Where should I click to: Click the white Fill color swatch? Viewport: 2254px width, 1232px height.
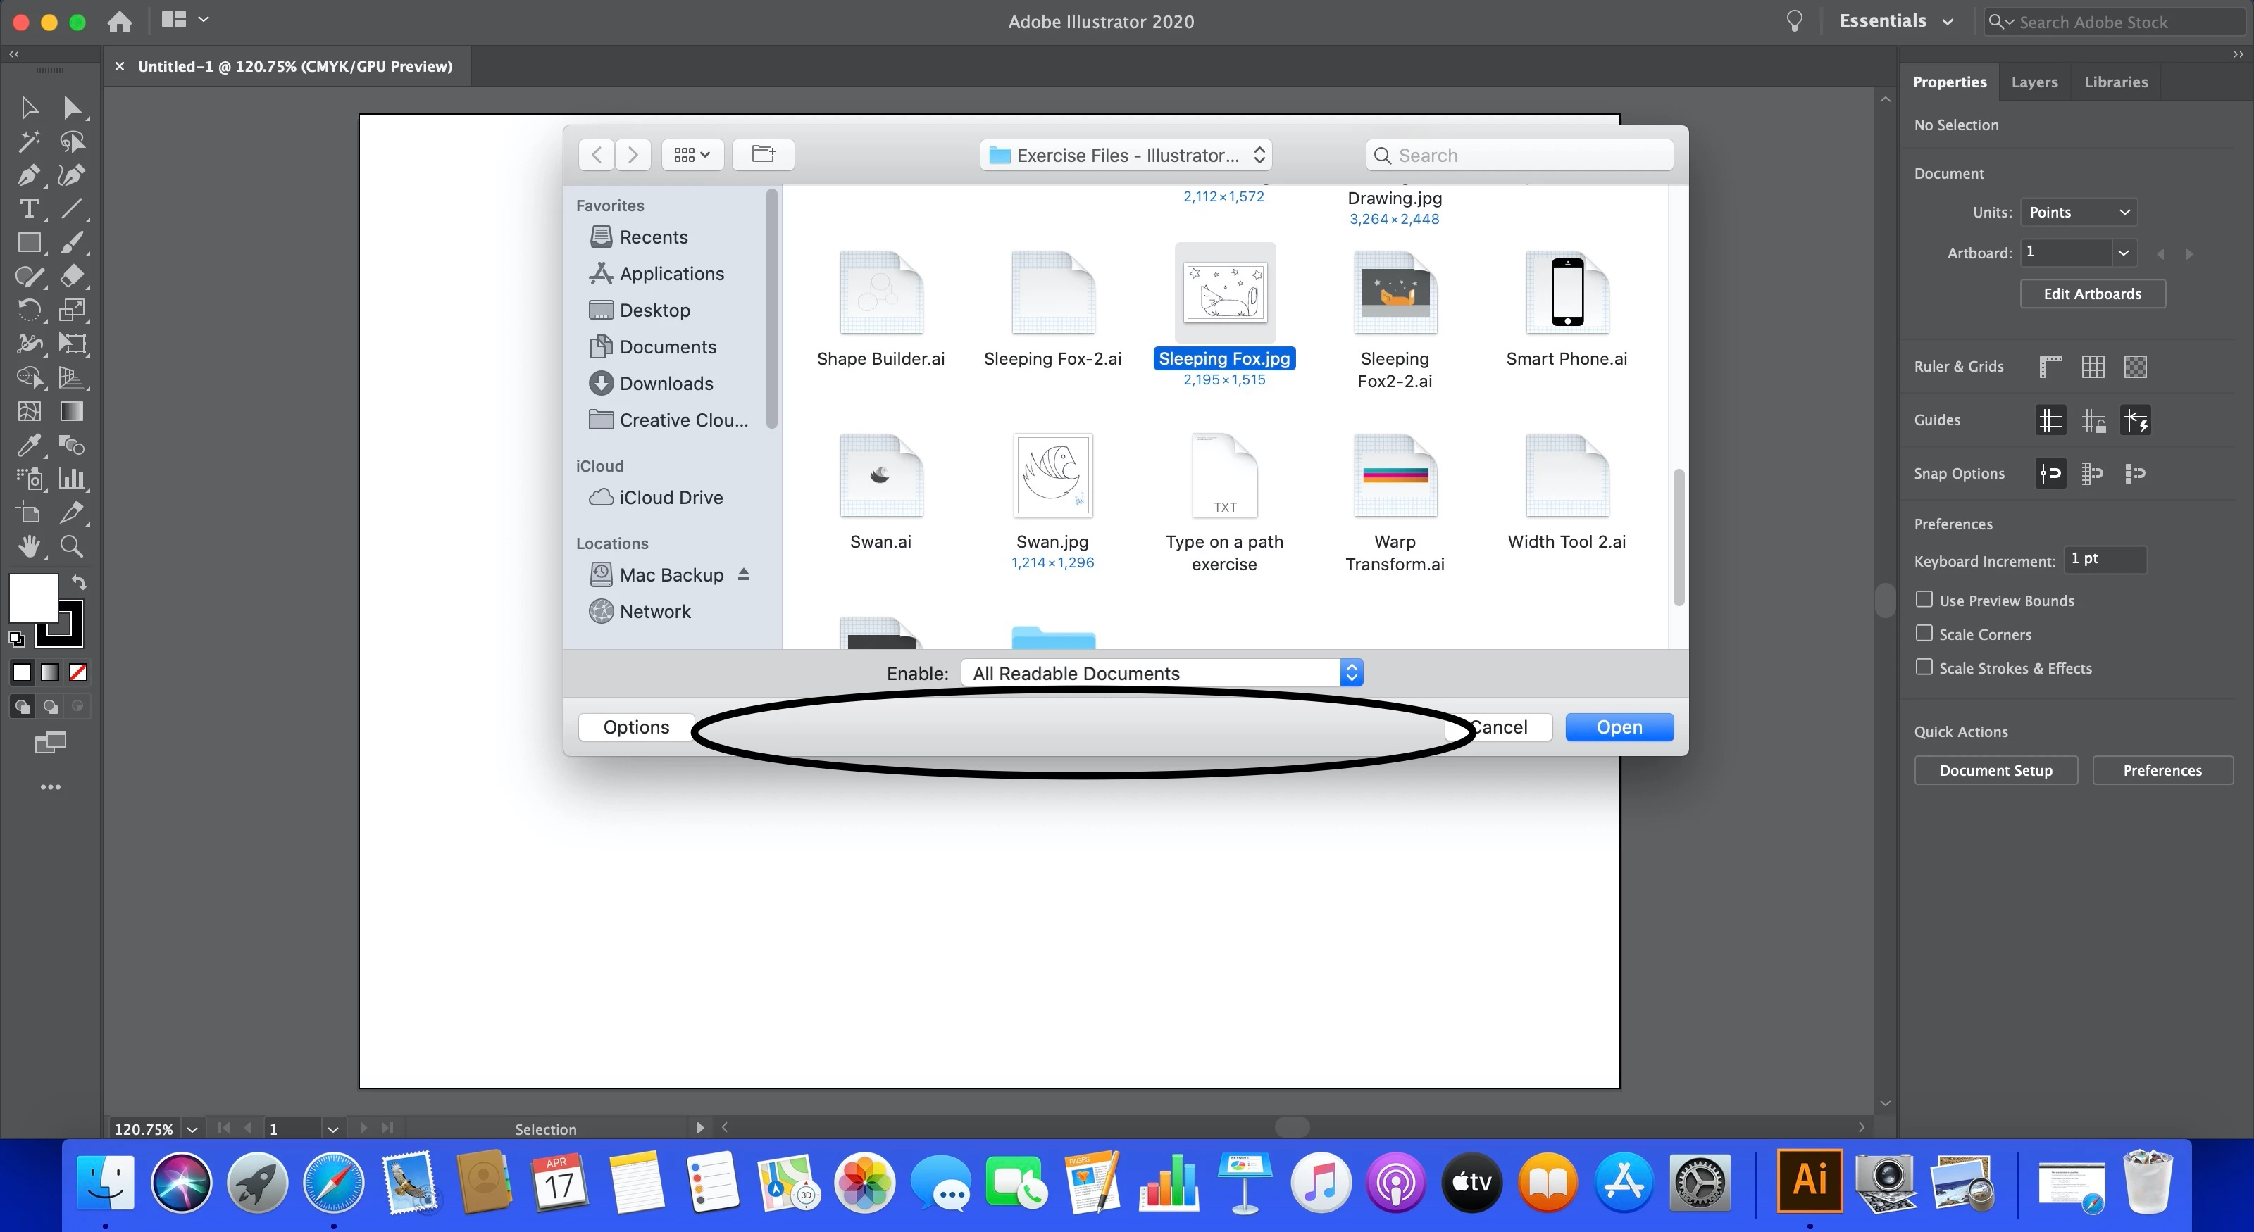click(32, 597)
